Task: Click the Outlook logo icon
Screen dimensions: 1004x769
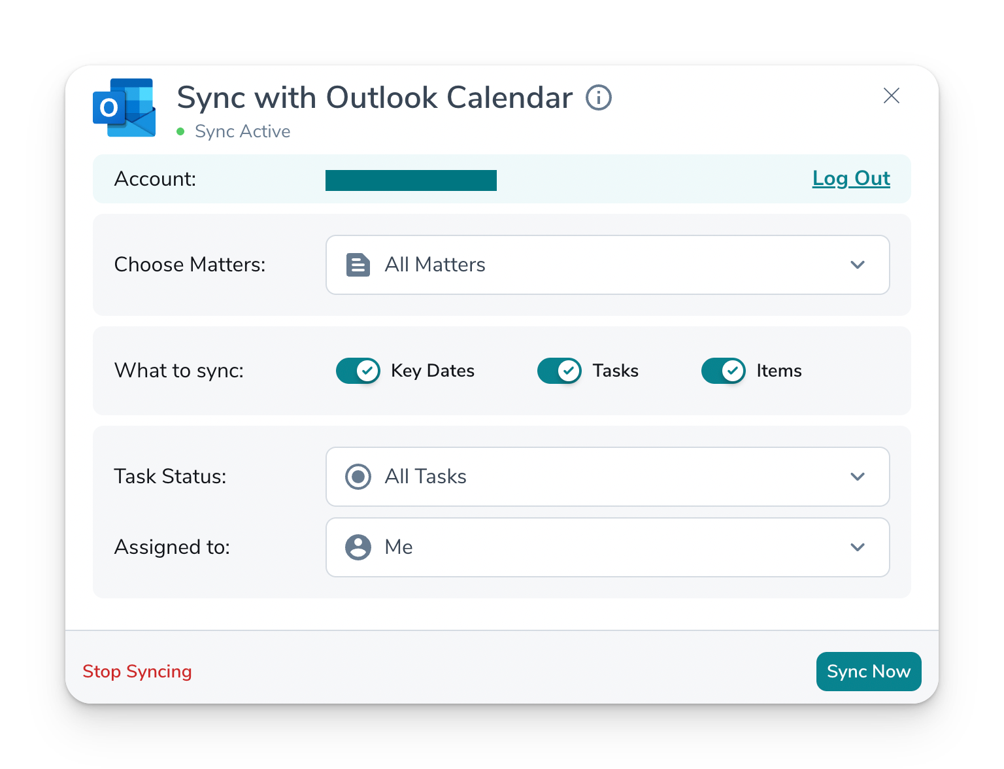Action: [x=124, y=108]
